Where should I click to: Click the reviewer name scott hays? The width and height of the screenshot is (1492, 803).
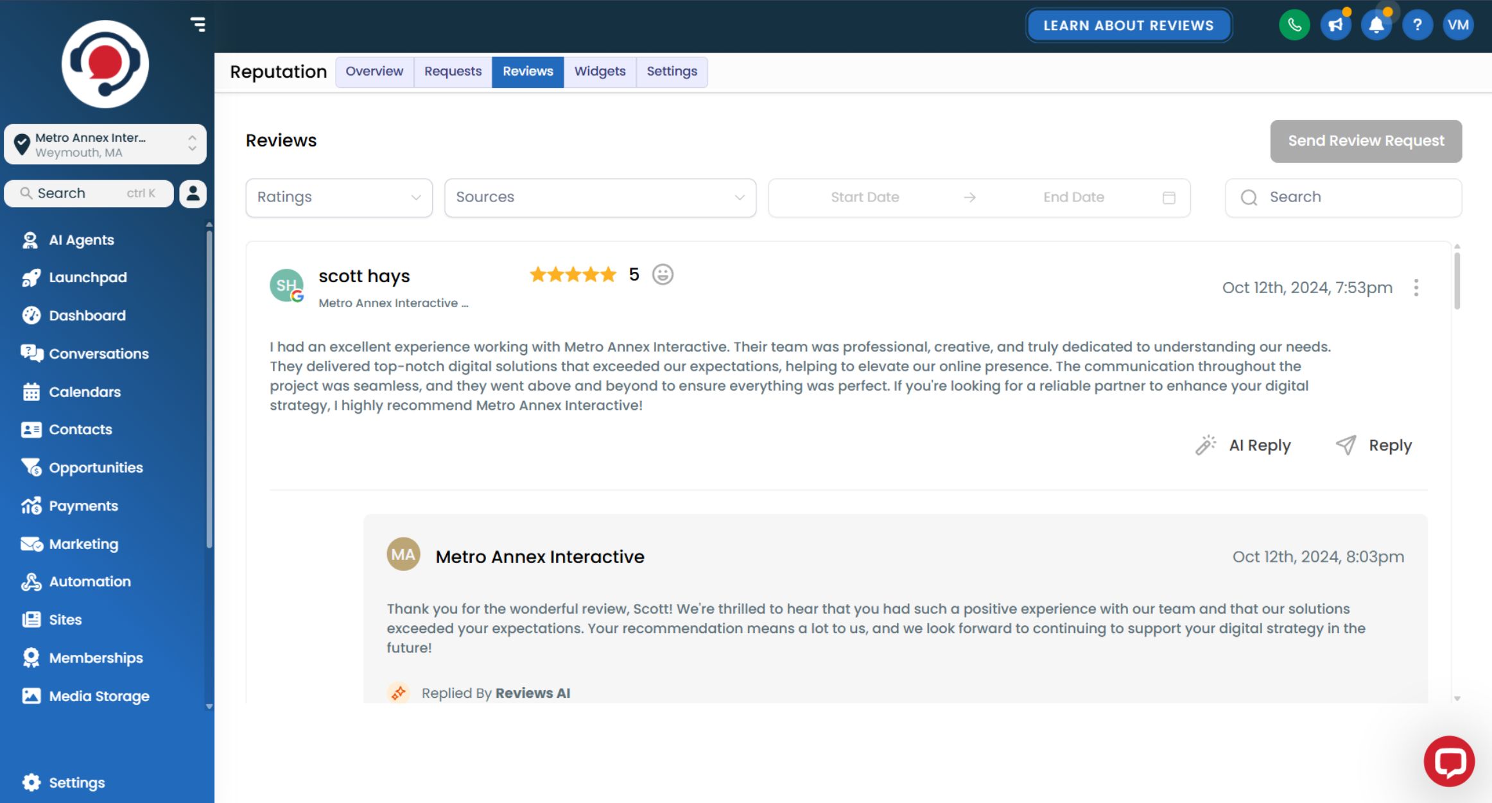(x=364, y=276)
